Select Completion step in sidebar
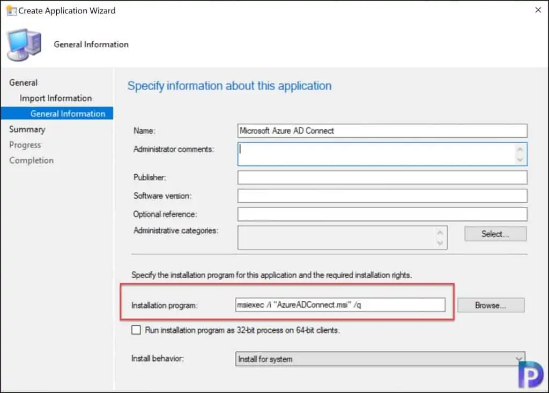Image resolution: width=549 pixels, height=393 pixels. point(32,160)
